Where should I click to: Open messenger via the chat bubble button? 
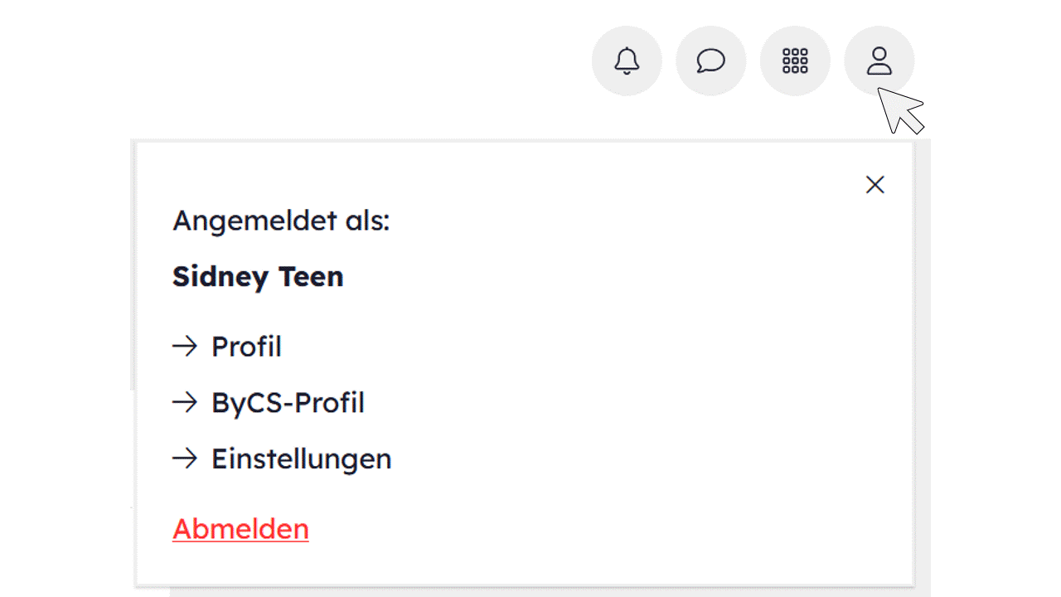[710, 61]
